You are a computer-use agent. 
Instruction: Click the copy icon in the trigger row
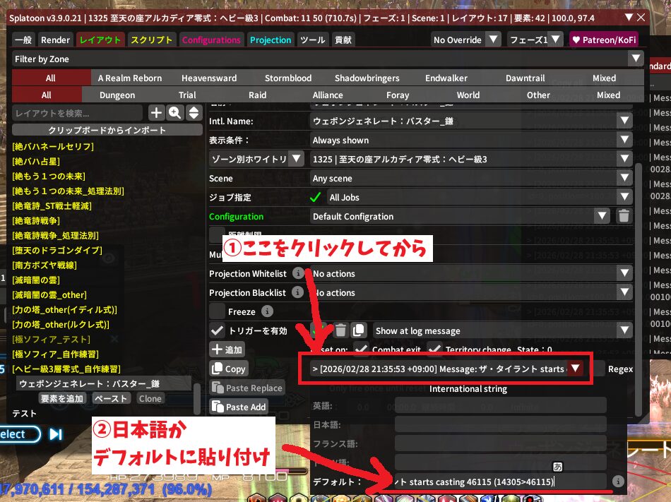(x=359, y=330)
